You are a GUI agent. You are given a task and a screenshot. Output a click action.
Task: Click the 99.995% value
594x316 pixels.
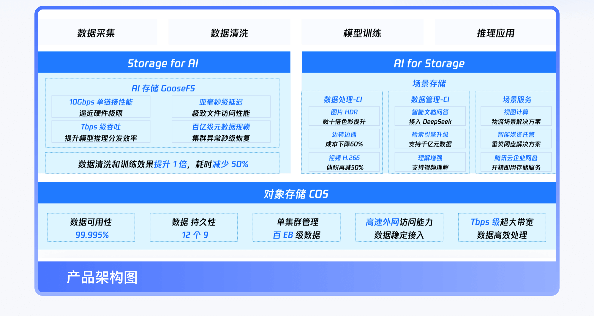pyautogui.click(x=92, y=235)
